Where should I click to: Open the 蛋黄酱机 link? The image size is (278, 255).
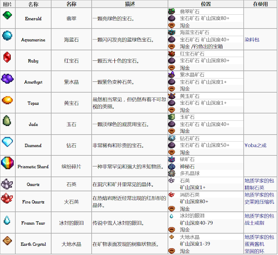coord(254,244)
